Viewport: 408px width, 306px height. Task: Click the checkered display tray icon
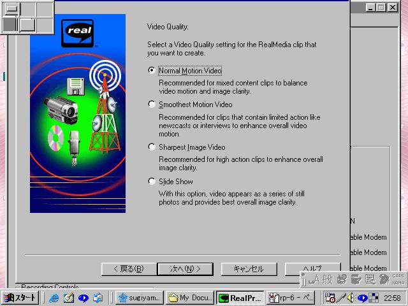click(x=374, y=298)
